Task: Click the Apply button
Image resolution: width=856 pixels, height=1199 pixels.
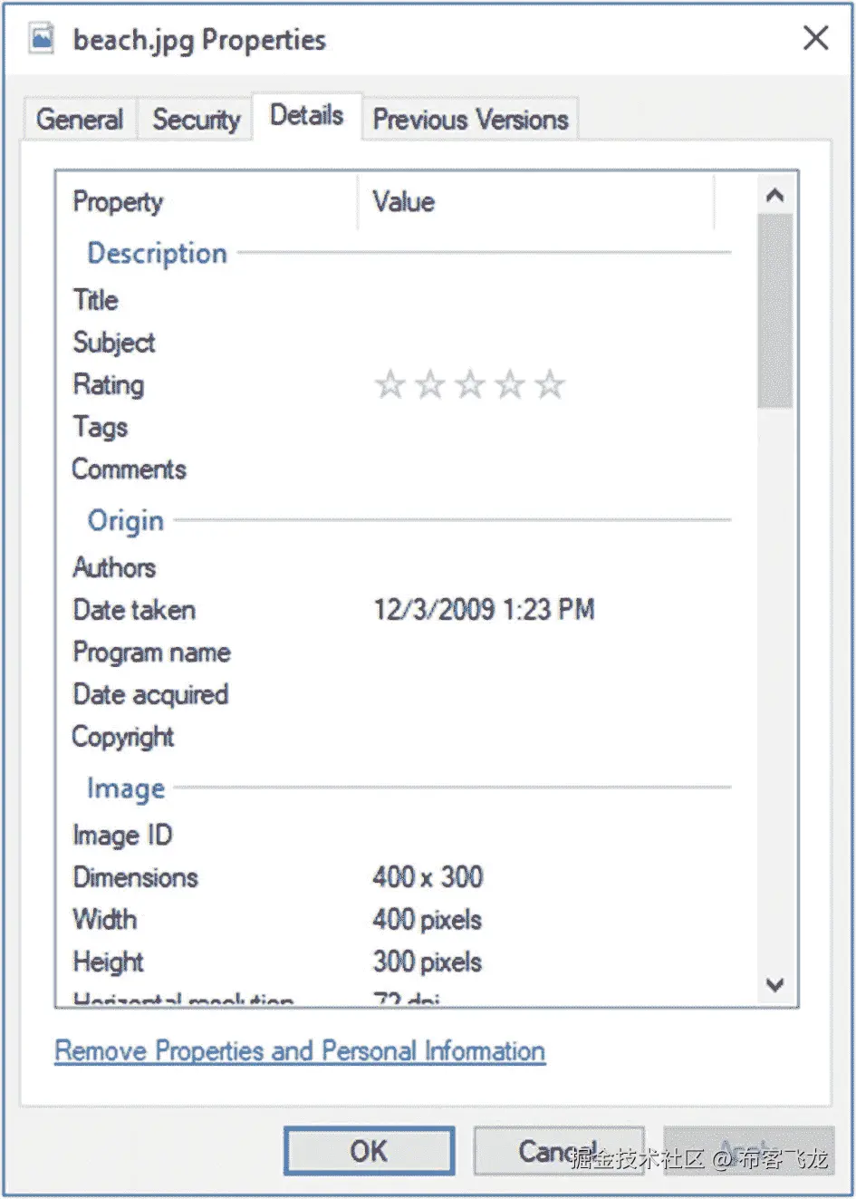Action: point(749,1151)
